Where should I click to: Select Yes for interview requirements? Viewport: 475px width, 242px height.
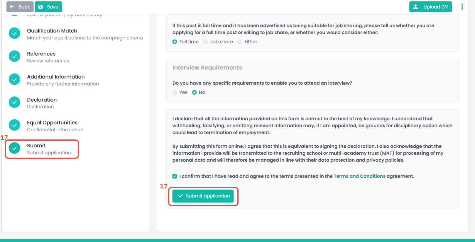175,92
